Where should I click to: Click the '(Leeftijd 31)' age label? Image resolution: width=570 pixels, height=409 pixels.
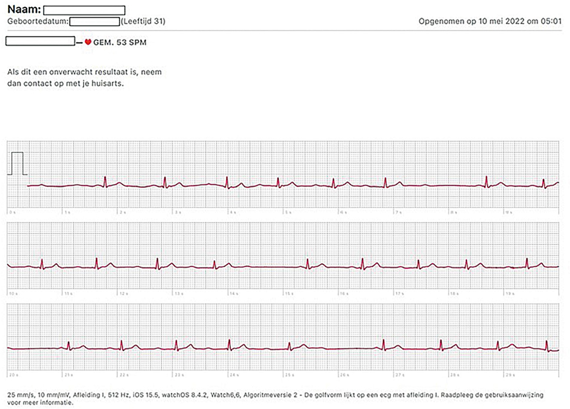pos(143,22)
